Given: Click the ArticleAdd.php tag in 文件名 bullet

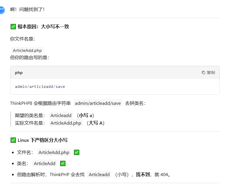Looking at the screenshot, I should tap(54, 152).
